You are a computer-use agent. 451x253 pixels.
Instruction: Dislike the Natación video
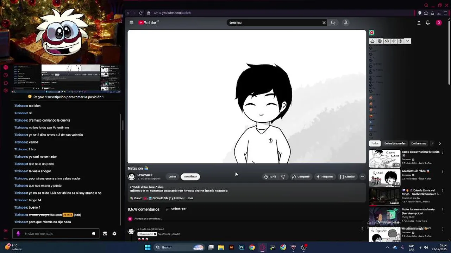283,177
